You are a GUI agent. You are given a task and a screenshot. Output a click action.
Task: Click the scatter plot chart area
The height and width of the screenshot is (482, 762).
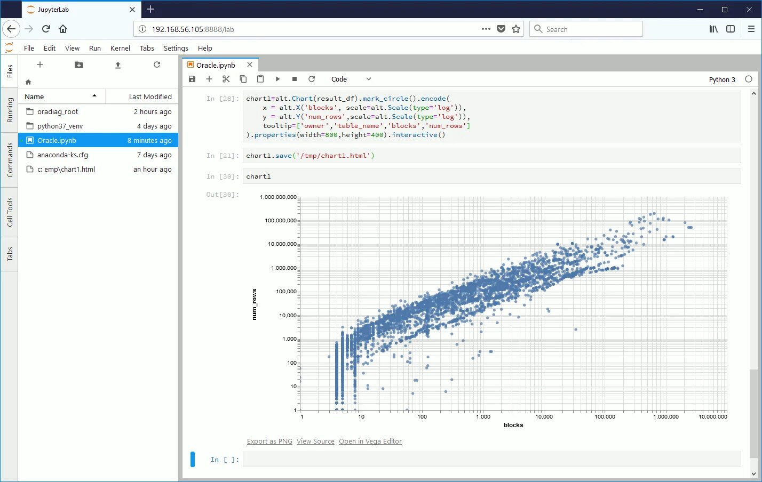pyautogui.click(x=514, y=303)
